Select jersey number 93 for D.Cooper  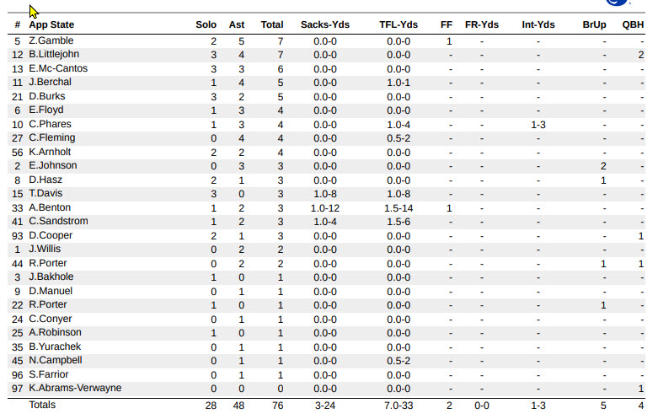(x=17, y=235)
